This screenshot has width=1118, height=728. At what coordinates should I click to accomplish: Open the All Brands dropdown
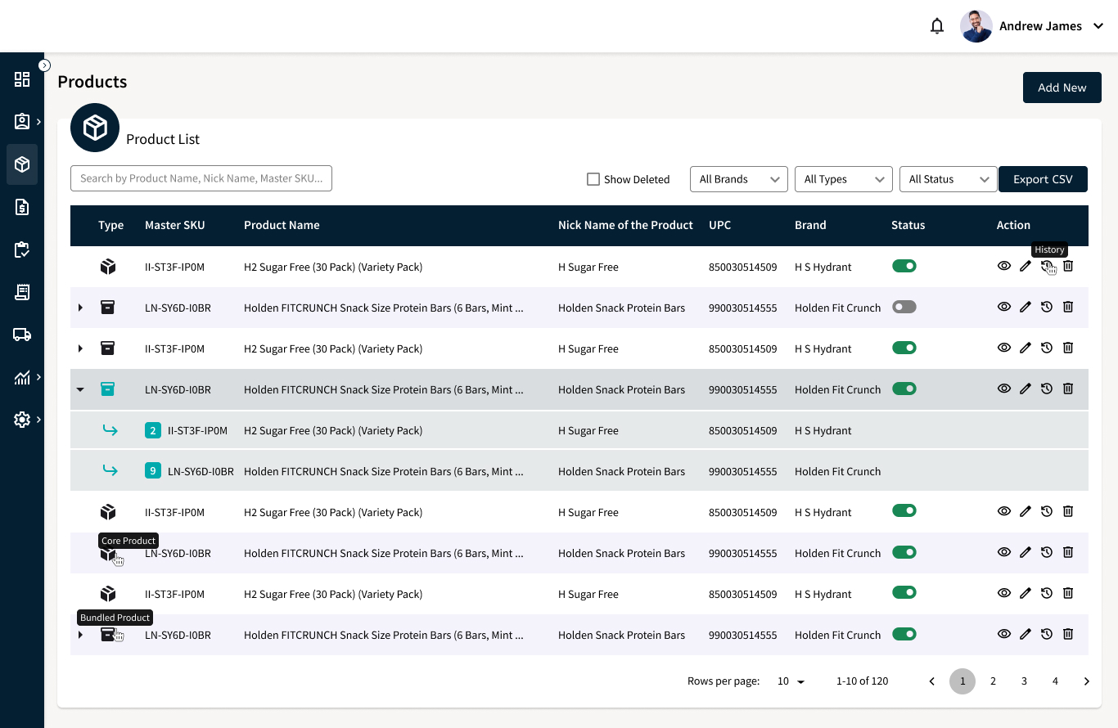point(739,179)
